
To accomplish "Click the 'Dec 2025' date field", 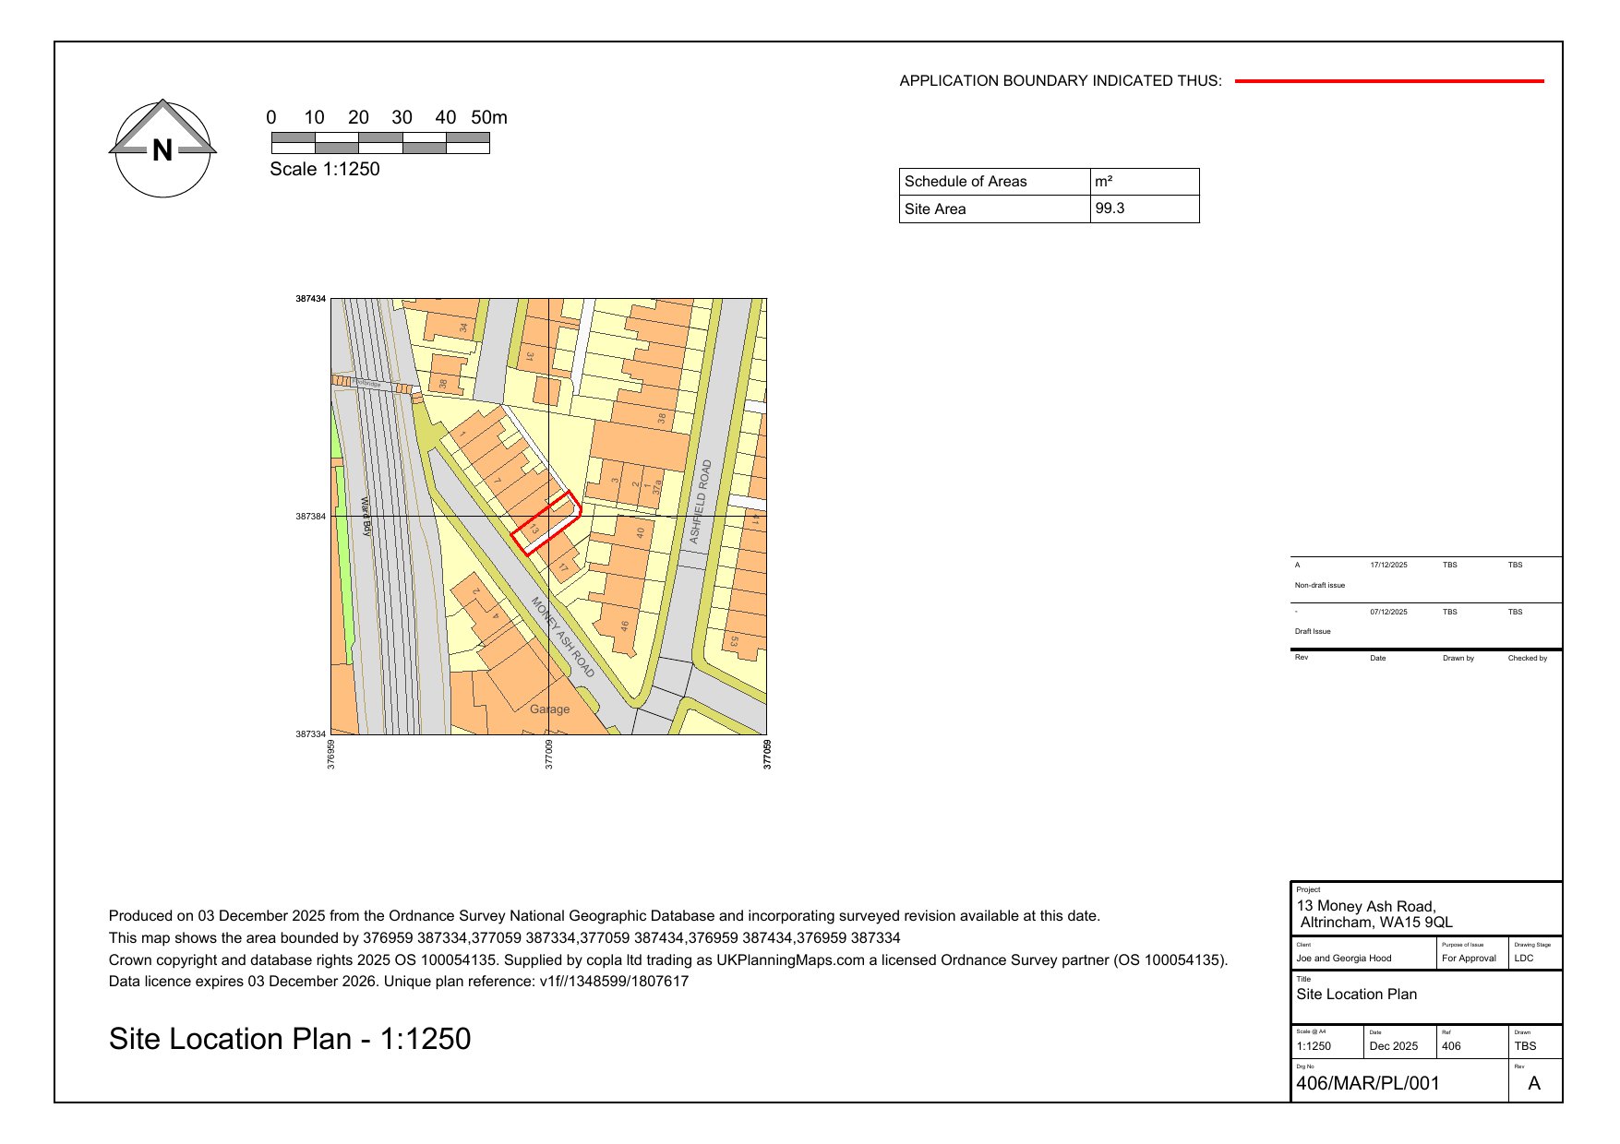I will tap(1393, 1046).
